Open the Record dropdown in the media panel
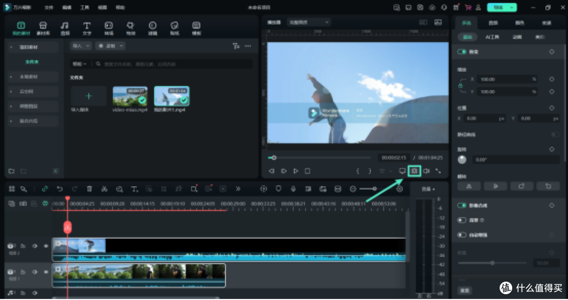 click(110, 46)
